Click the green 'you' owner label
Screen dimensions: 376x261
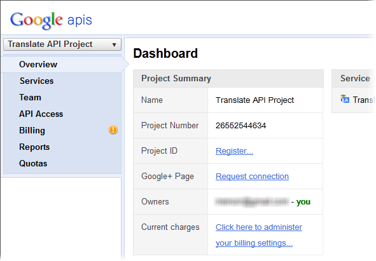tap(303, 202)
